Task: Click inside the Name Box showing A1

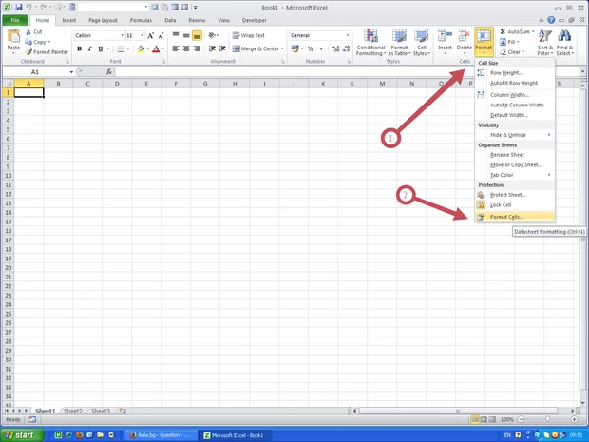Action: pyautogui.click(x=35, y=72)
